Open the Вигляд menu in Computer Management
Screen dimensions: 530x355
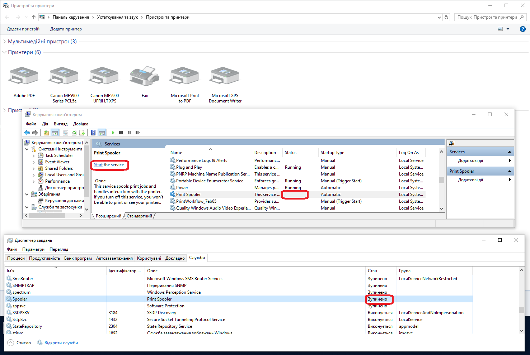pos(60,124)
